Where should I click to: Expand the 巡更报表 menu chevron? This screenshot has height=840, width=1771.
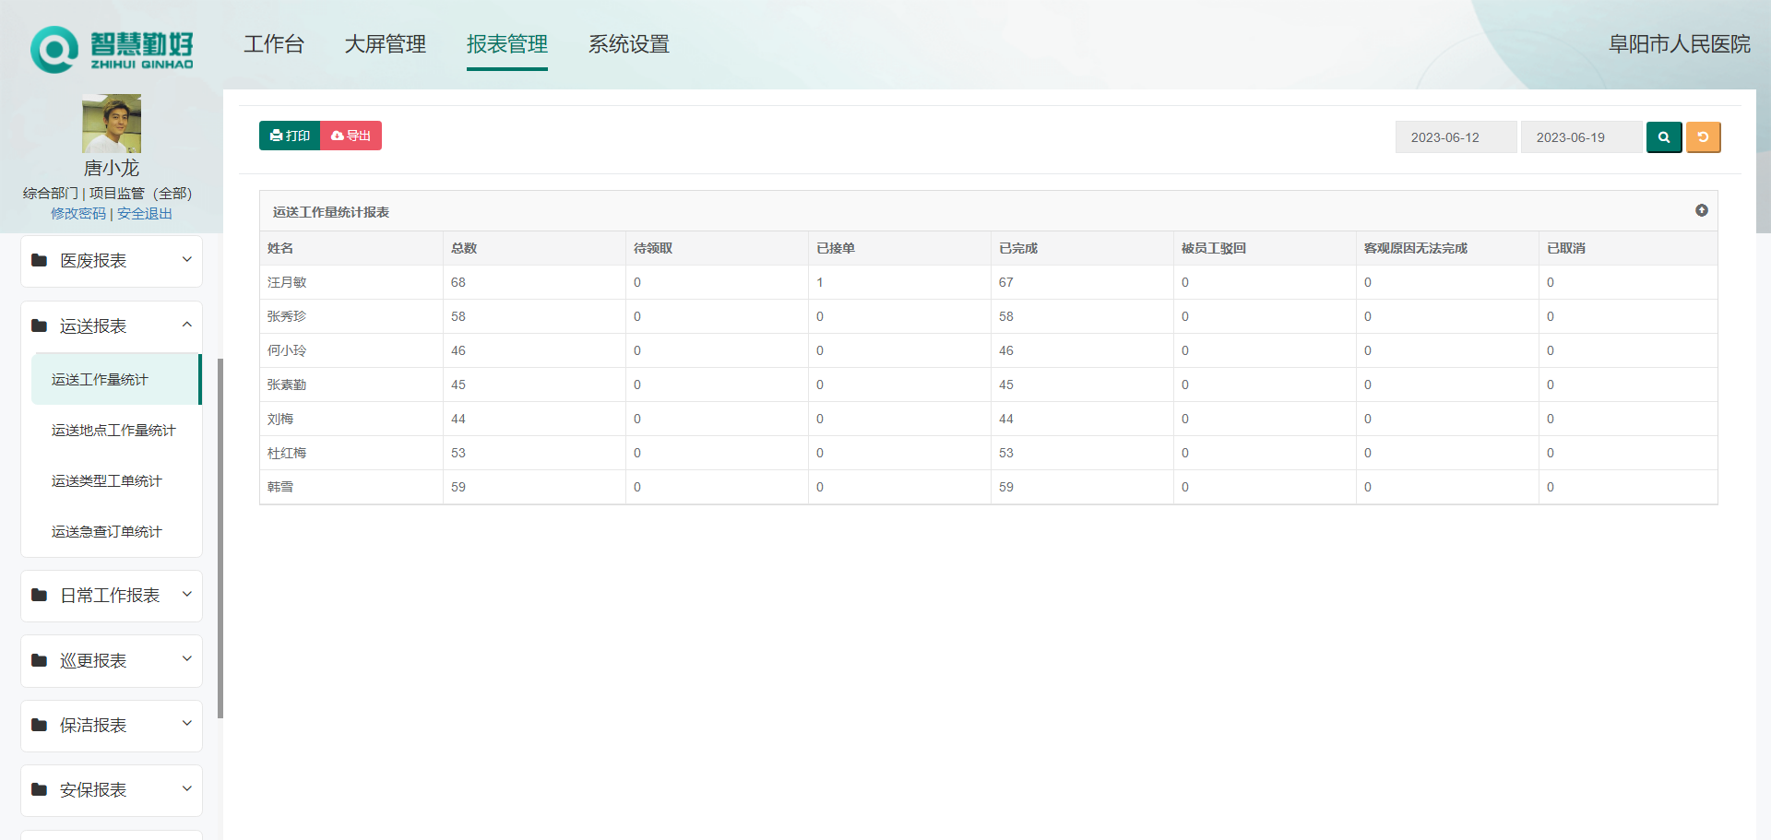click(187, 658)
